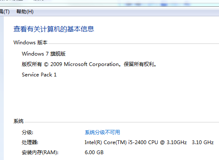Click the © copyright symbol

click(46, 64)
